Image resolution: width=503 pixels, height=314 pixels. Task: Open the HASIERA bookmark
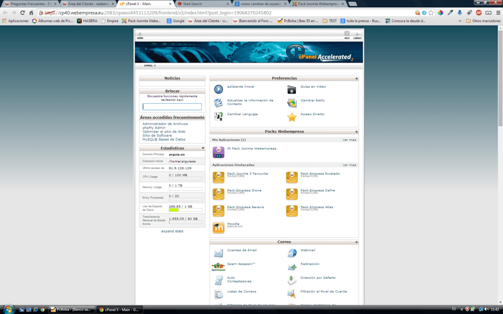87,21
